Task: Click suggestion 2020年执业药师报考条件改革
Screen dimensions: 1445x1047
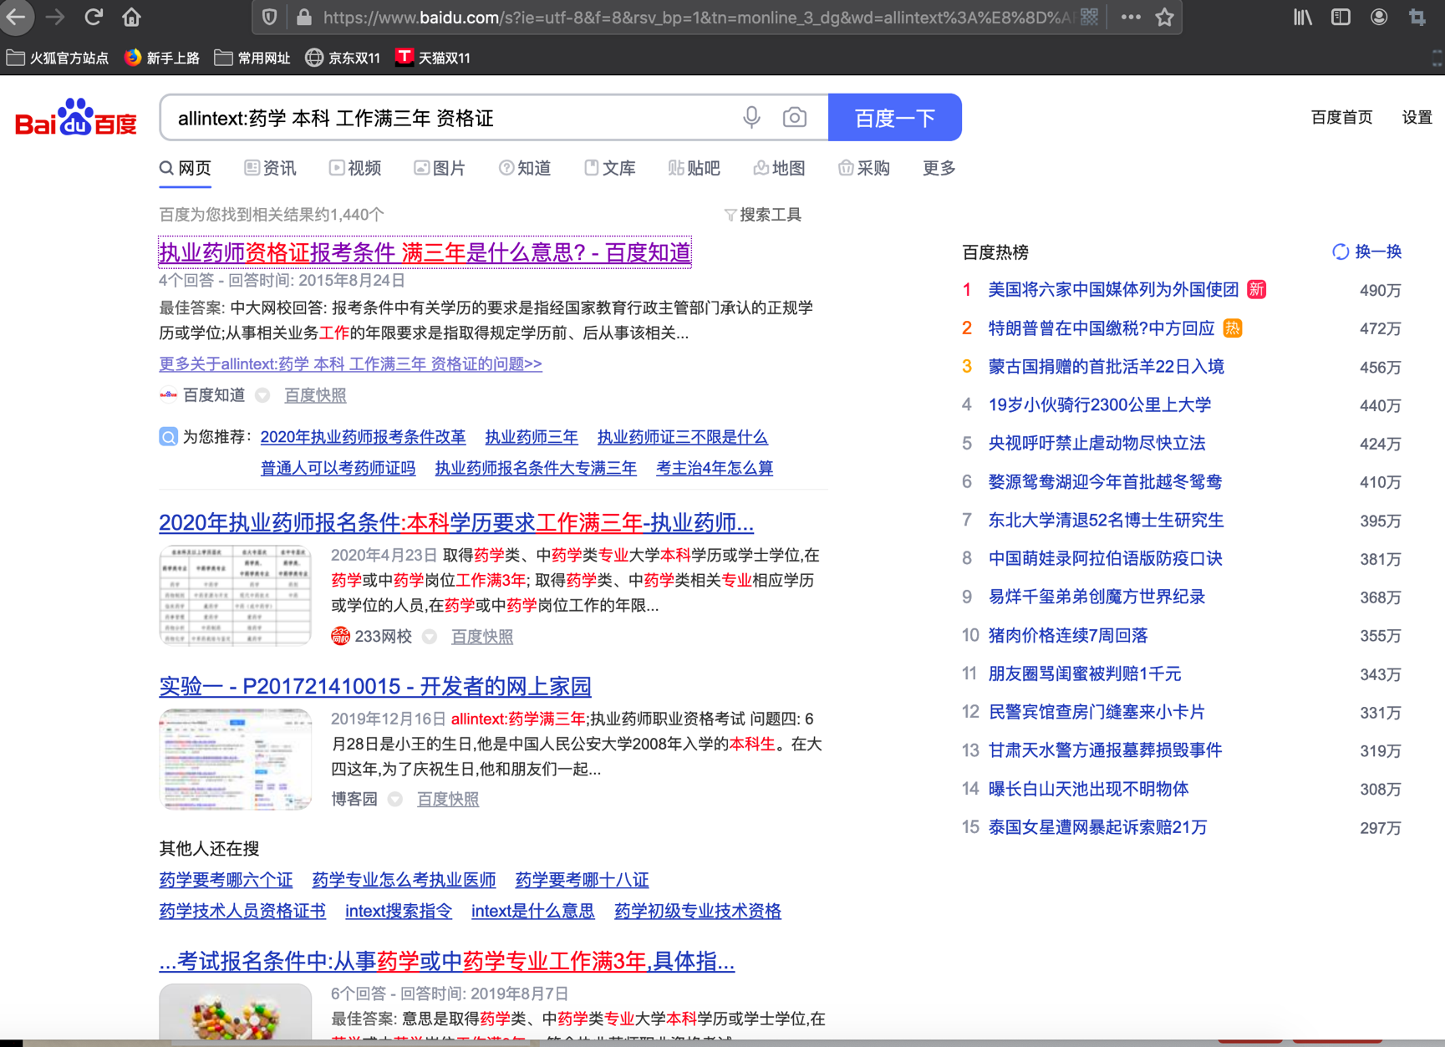Action: click(x=364, y=437)
